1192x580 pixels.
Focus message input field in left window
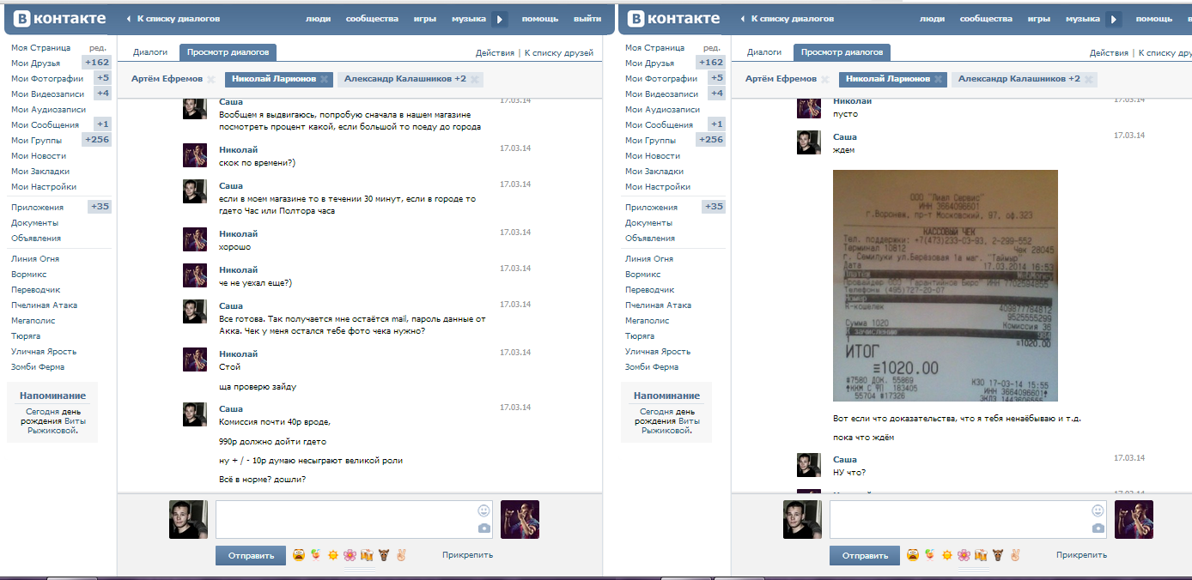(x=354, y=520)
